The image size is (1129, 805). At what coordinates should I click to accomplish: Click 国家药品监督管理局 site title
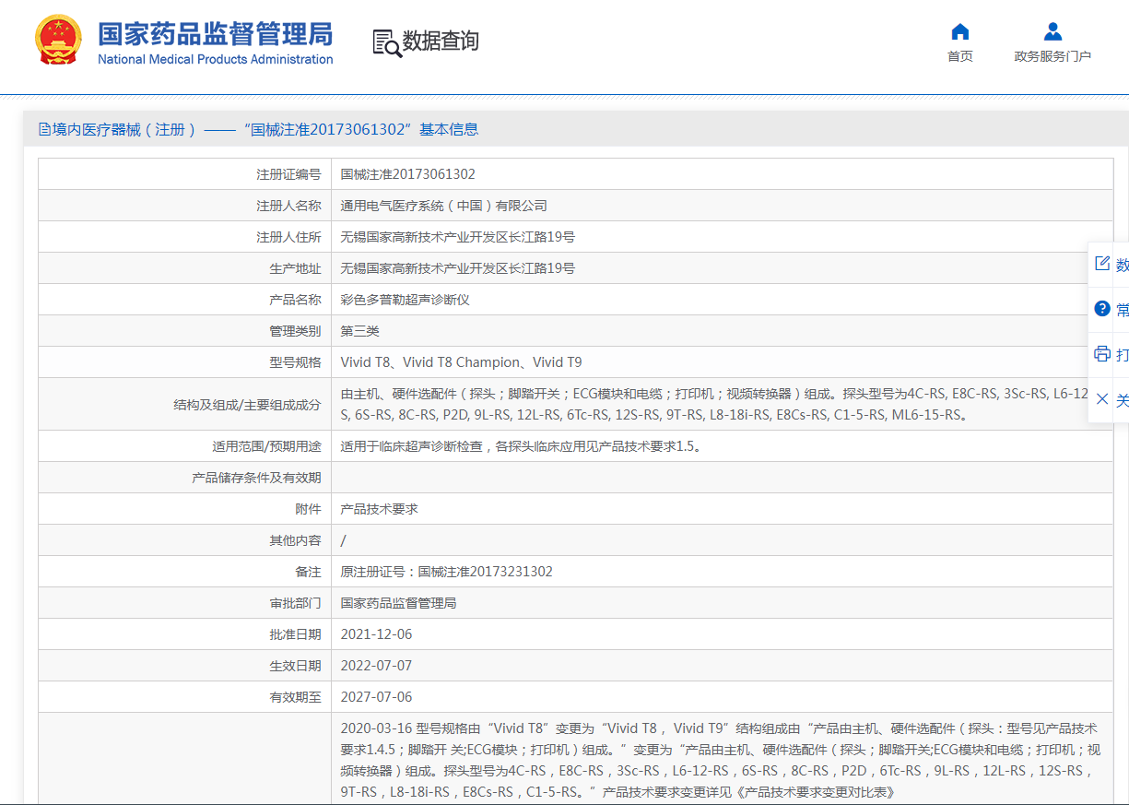pyautogui.click(x=215, y=34)
